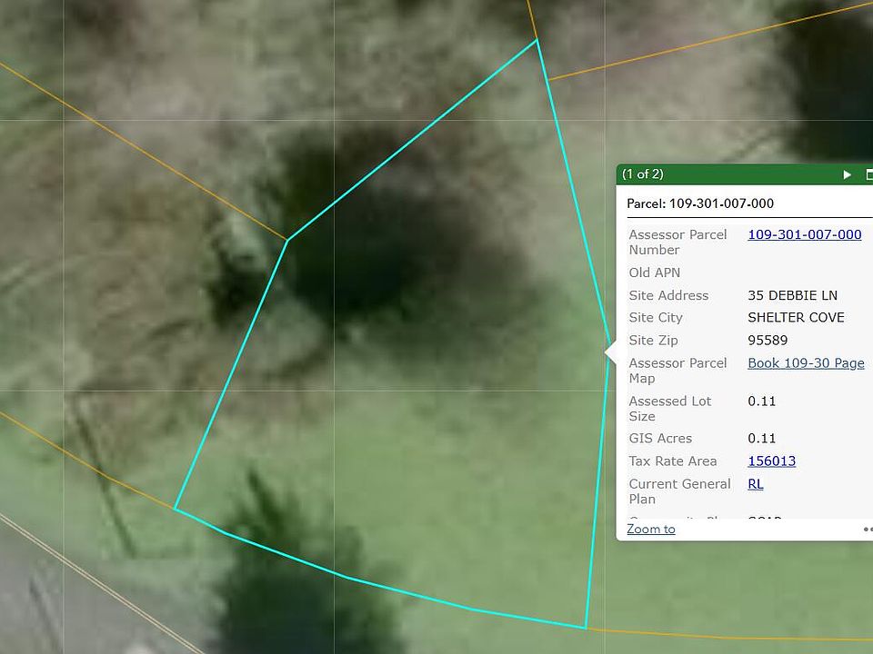Click the 95589 zip code value
Image resolution: width=873 pixels, height=654 pixels.
coord(768,341)
